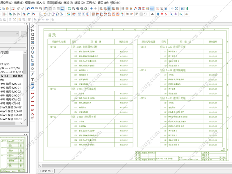Open the 帮助 (H) menu
Image resolution: width=232 pixels, height=174 pixels.
(x=115, y=3)
